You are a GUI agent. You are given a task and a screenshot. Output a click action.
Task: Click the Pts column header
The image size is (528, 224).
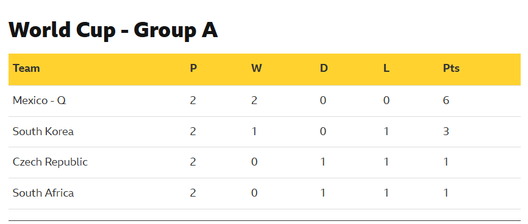pos(451,68)
